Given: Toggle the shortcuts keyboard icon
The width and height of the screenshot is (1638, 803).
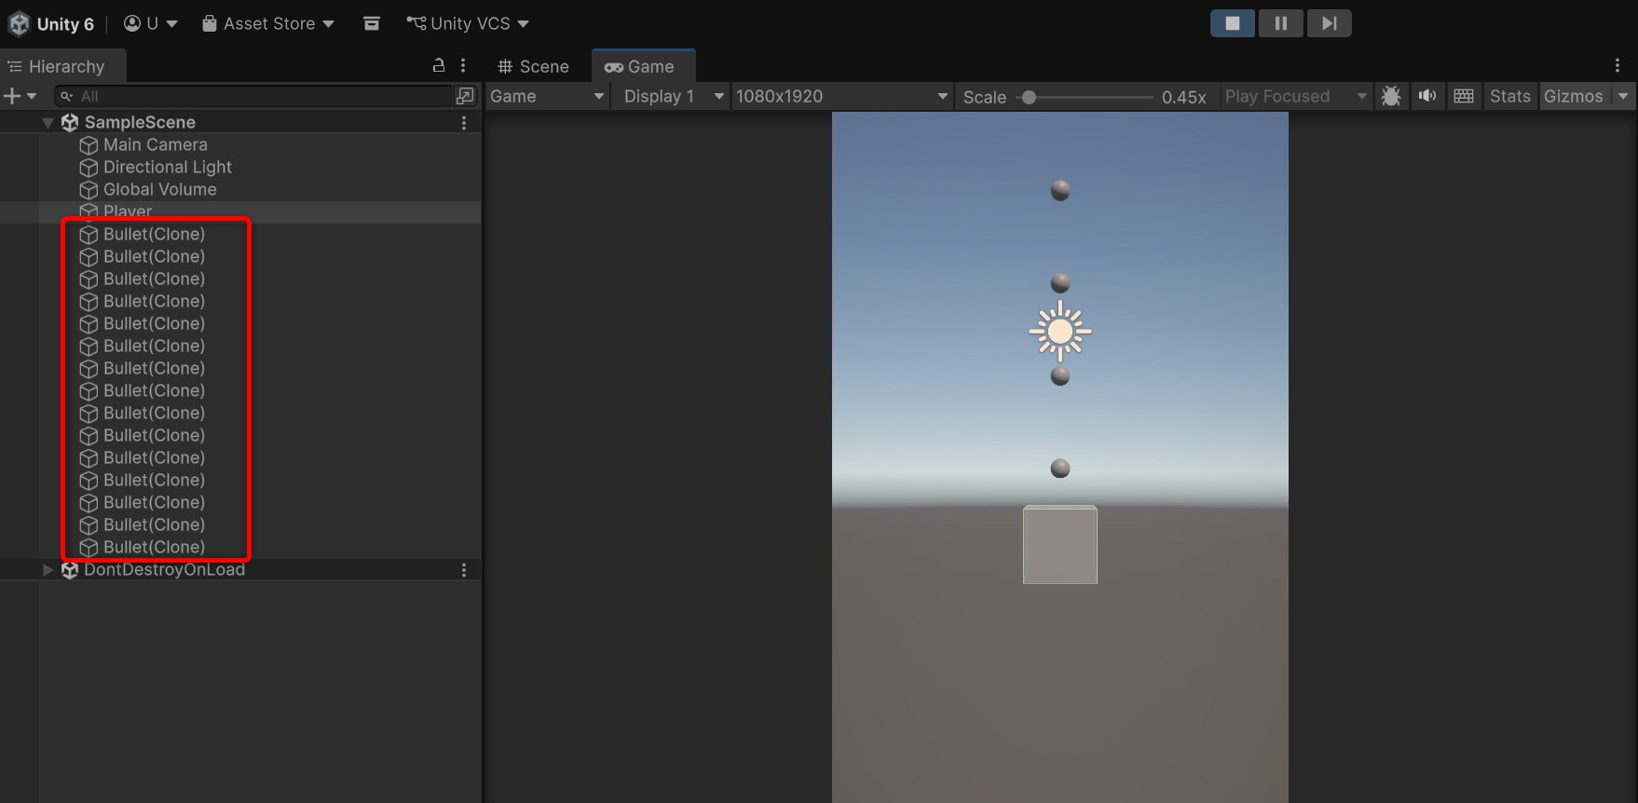Looking at the screenshot, I should pyautogui.click(x=1463, y=96).
